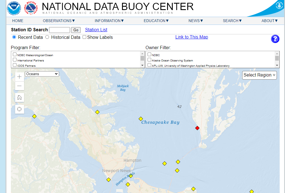Check APL-UW owner filter checkbox

(149, 65)
